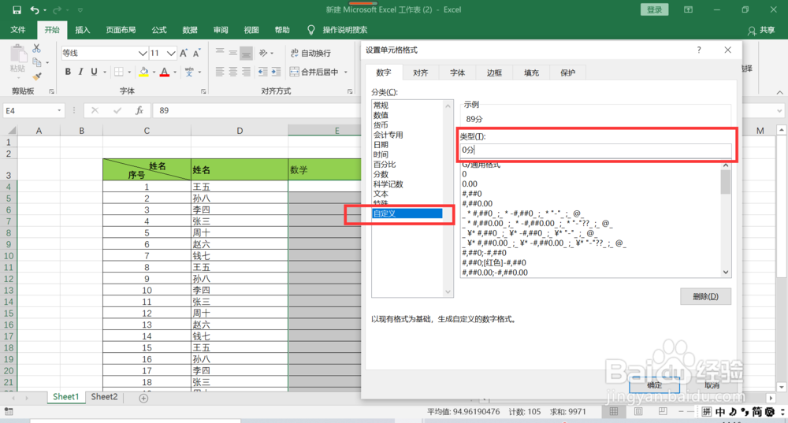Click the 删除(D) button
This screenshot has width=788, height=423.
click(705, 296)
